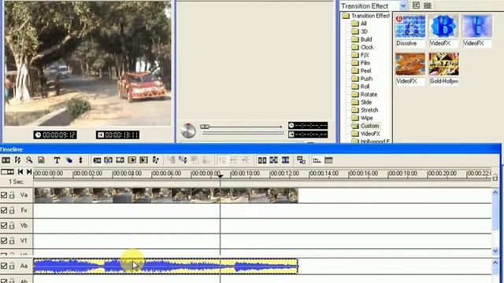Image resolution: width=504 pixels, height=283 pixels.
Task: Uncheck the Fx track checkbox
Action: coord(4,211)
